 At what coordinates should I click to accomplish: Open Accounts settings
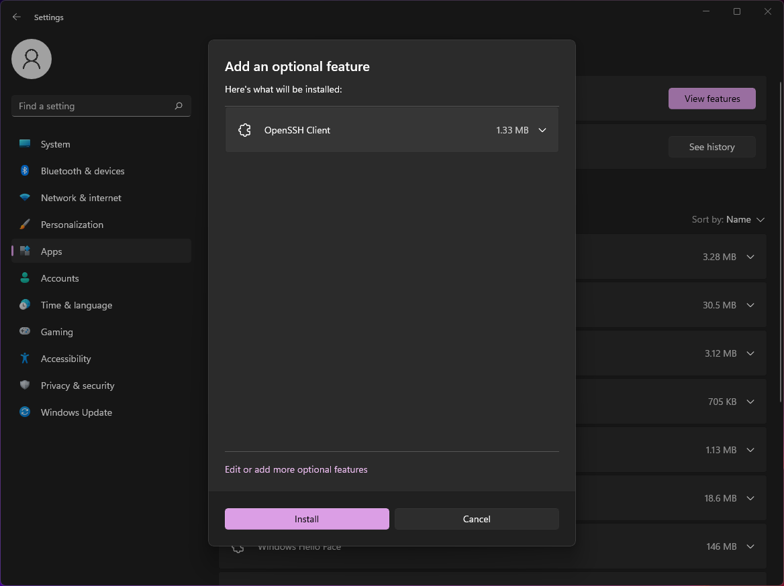point(101,278)
